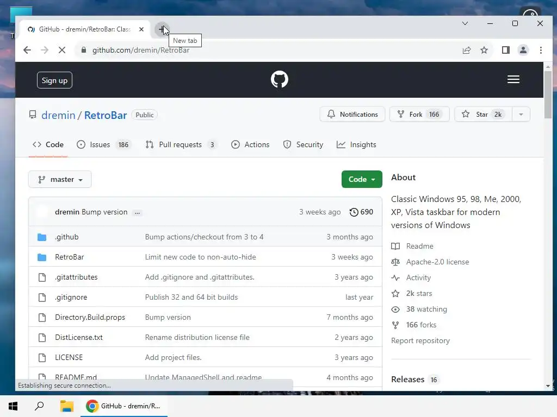View the 166 forks link in About
The height and width of the screenshot is (417, 557).
pos(414,325)
